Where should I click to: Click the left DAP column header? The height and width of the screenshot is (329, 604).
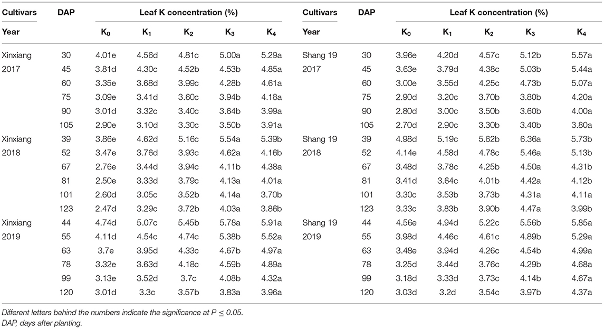click(65, 12)
